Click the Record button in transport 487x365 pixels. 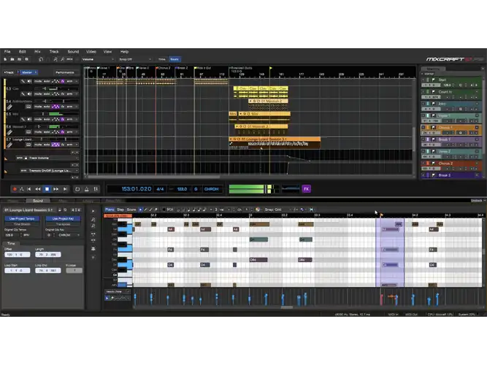click(x=15, y=189)
